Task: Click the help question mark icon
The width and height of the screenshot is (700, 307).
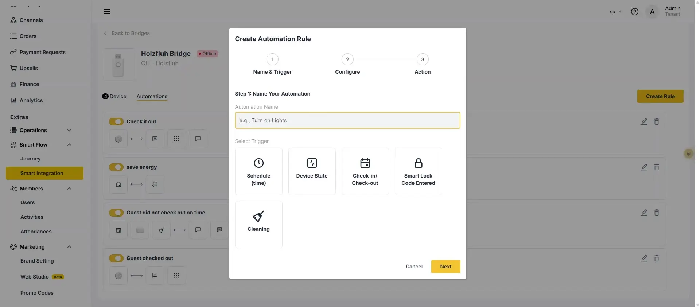Action: click(635, 12)
